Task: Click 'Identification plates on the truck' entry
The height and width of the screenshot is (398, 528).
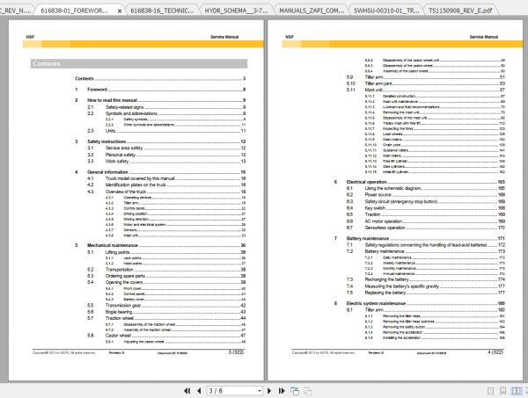Action: point(136,185)
